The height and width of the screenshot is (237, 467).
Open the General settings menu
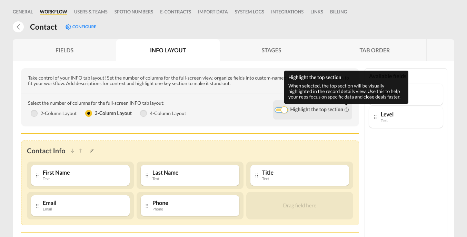click(x=23, y=12)
